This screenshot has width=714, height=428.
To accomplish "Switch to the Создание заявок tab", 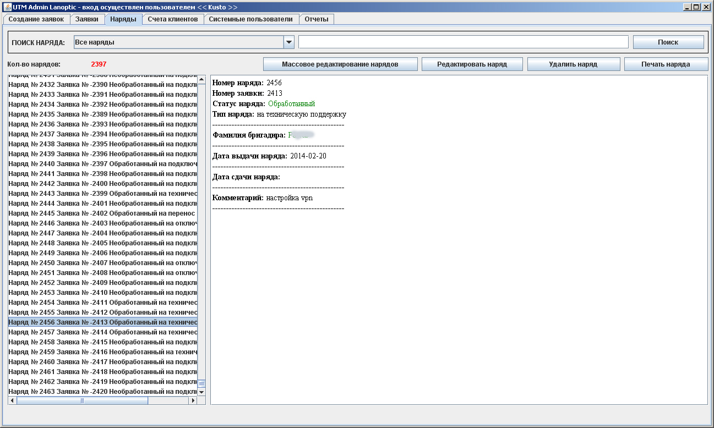I will point(36,19).
